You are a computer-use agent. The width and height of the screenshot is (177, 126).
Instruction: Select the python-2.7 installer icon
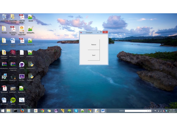click(x=4, y=77)
